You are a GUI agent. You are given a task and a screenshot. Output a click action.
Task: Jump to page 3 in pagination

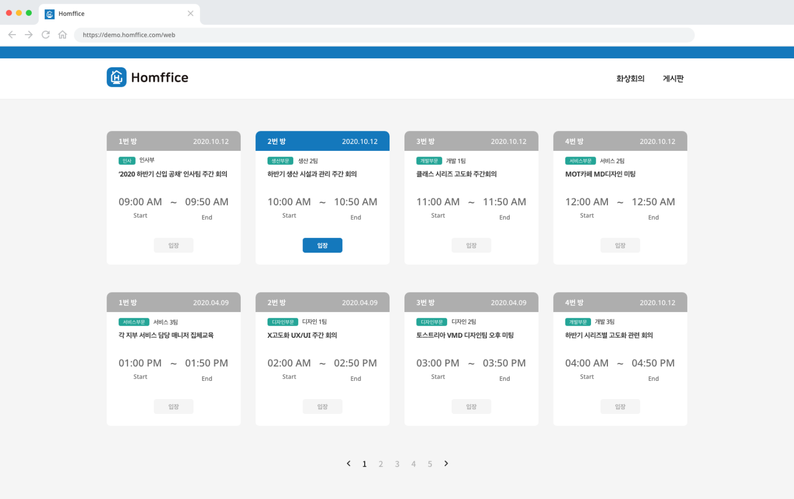(397, 464)
